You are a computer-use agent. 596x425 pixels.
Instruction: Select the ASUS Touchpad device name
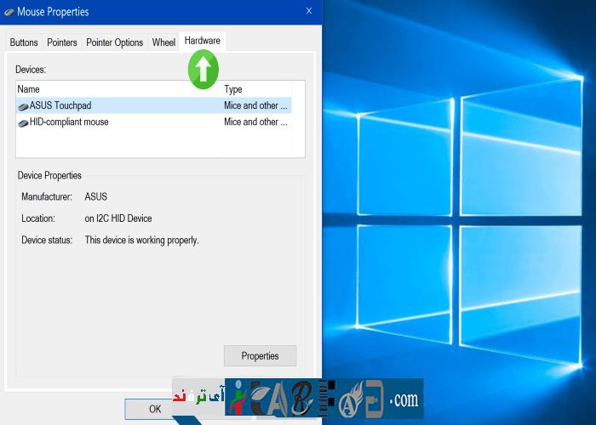tap(60, 106)
